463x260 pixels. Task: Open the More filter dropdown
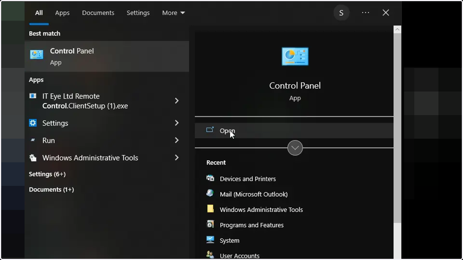174,13
